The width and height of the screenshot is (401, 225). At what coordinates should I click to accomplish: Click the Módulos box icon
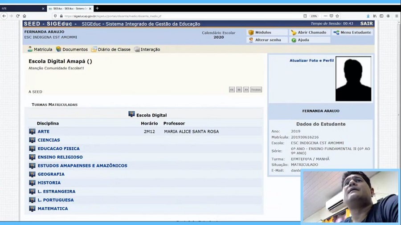[251, 32]
